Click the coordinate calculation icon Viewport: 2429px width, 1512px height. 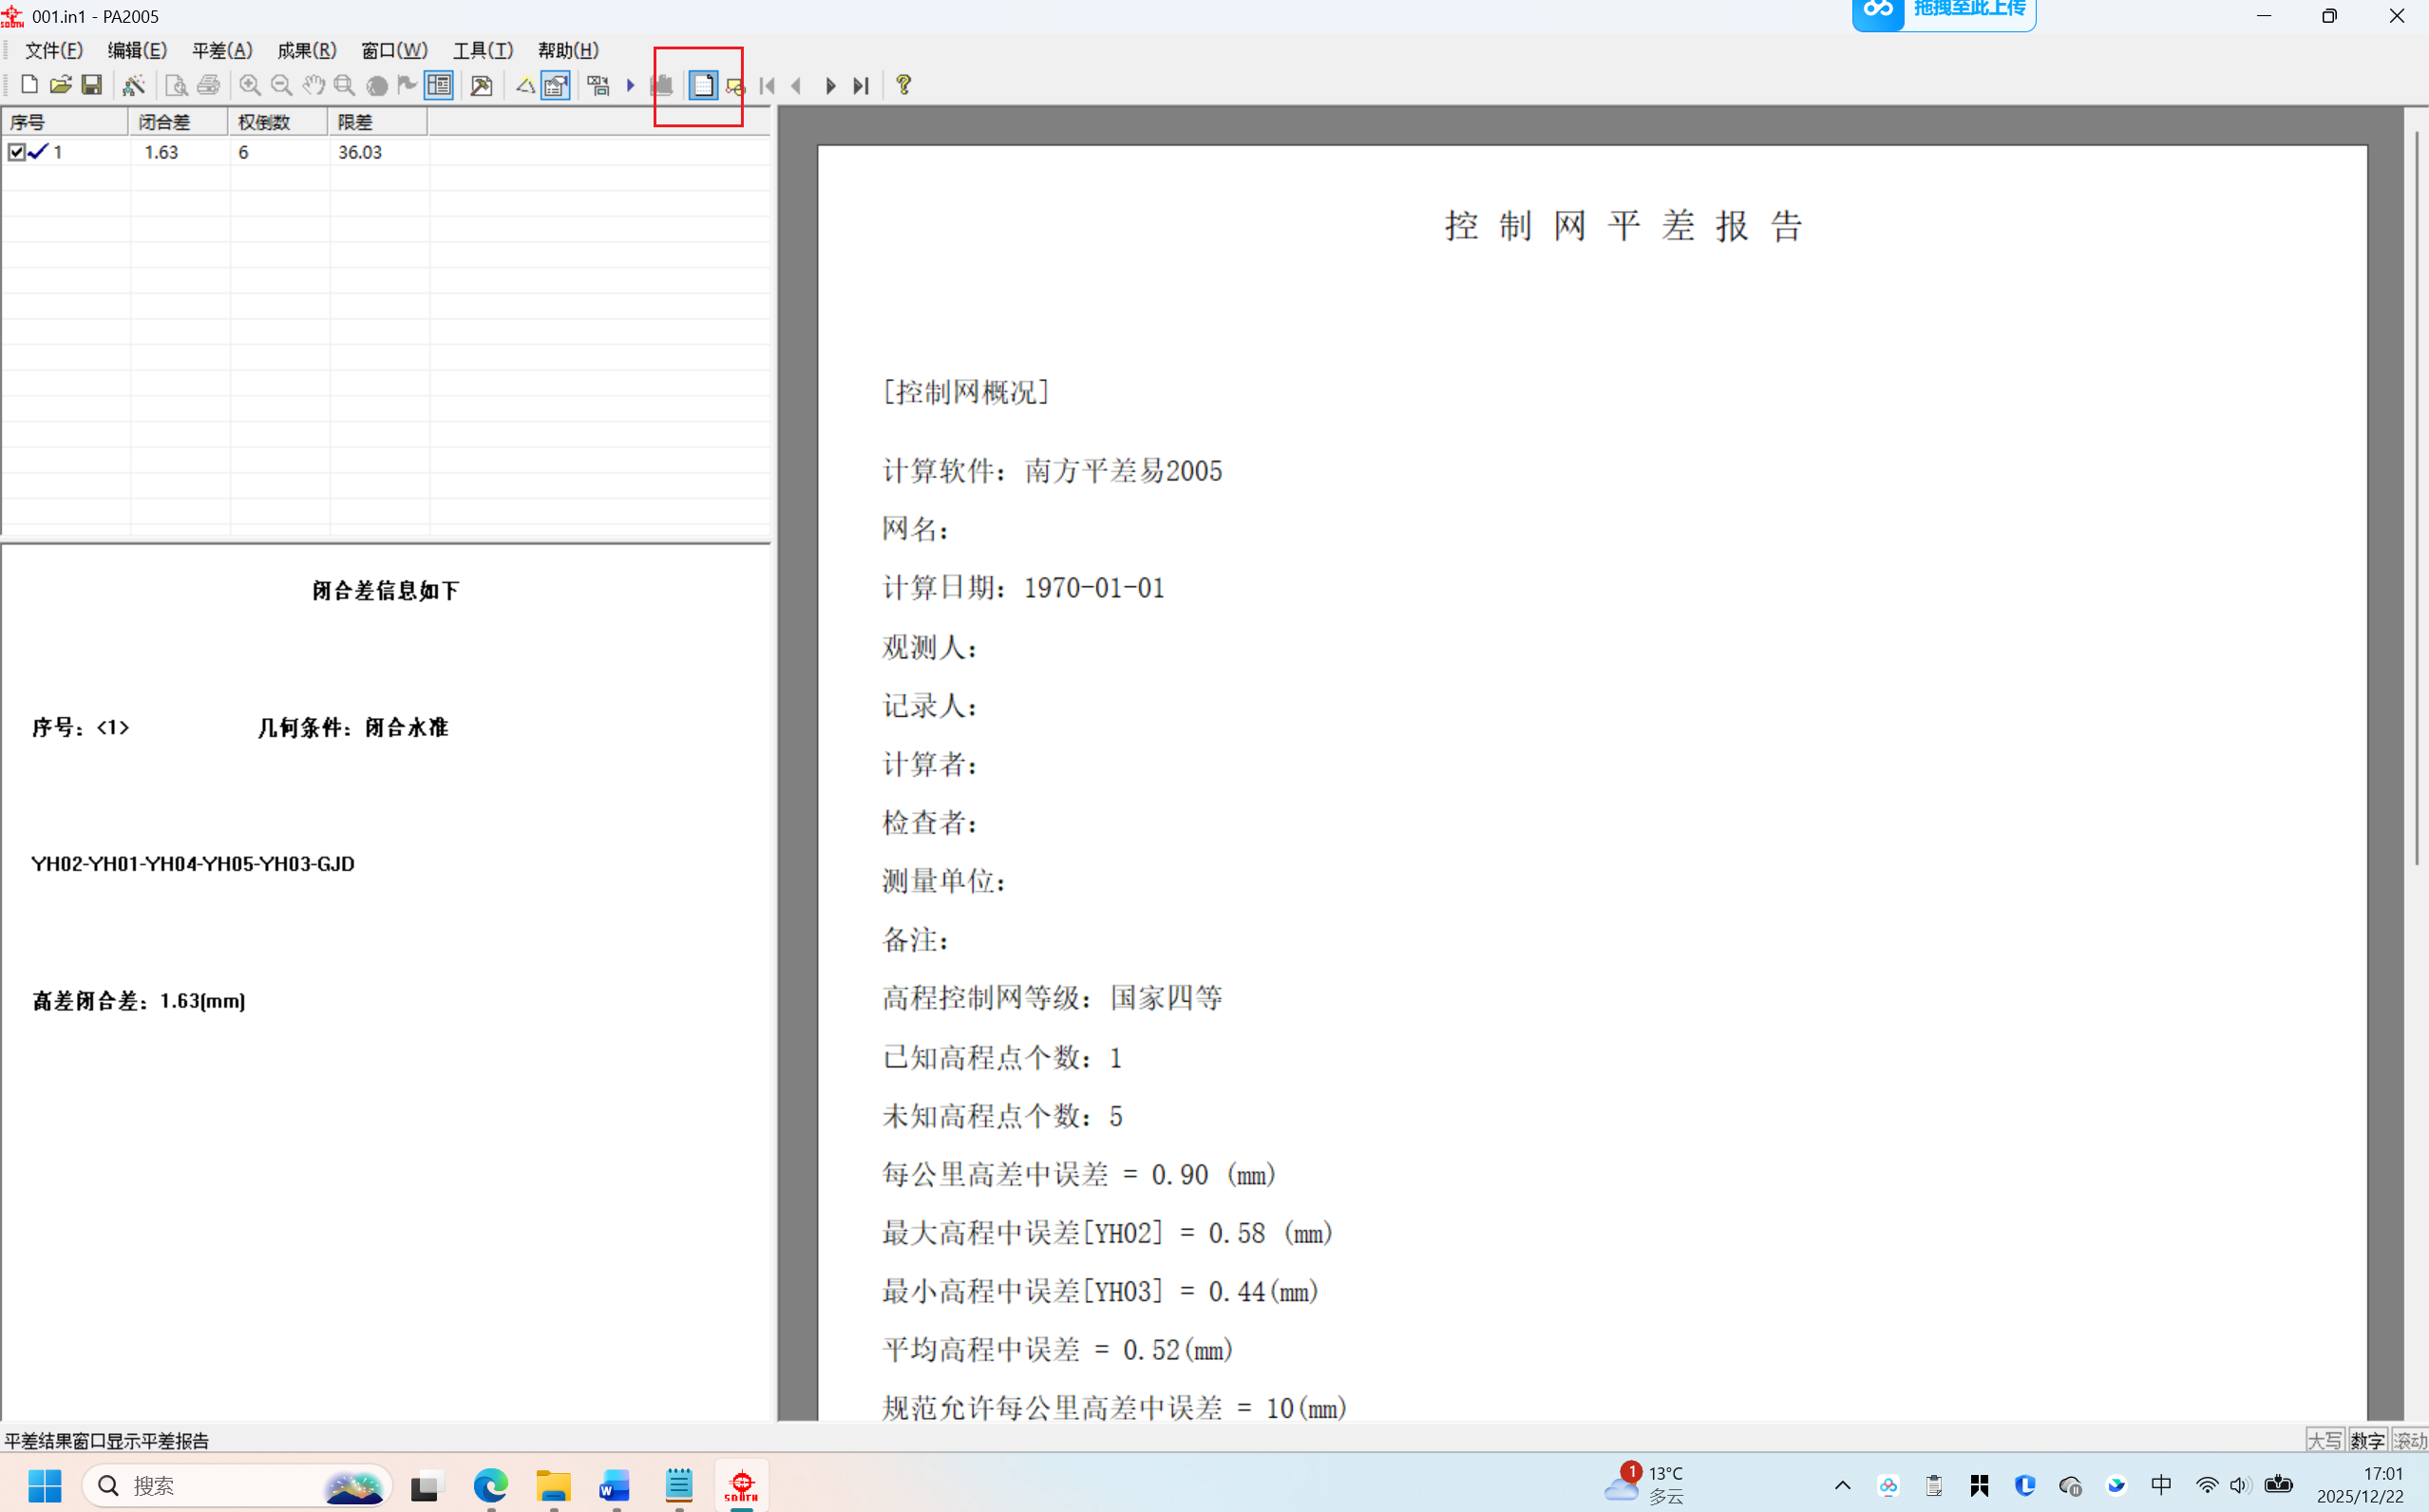(598, 85)
